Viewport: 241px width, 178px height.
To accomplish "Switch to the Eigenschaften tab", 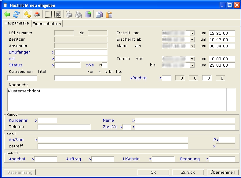I will 47,24.
